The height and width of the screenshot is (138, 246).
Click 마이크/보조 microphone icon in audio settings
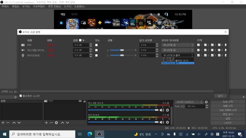23,56
